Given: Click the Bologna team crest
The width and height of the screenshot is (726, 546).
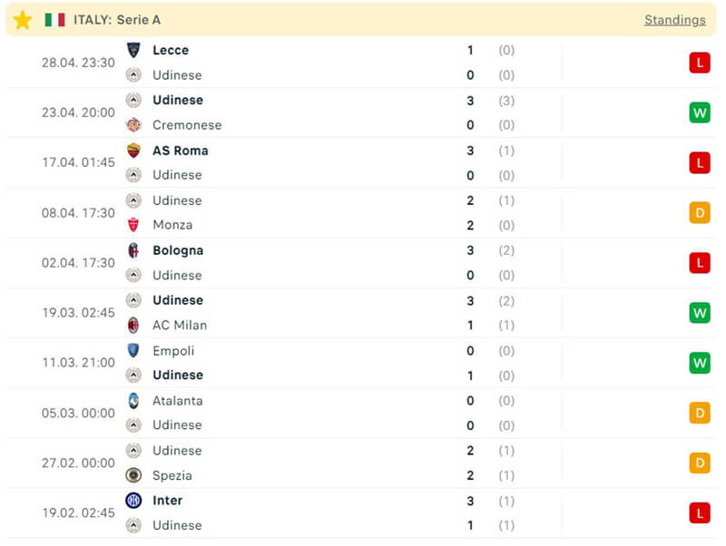Looking at the screenshot, I should pos(133,250).
